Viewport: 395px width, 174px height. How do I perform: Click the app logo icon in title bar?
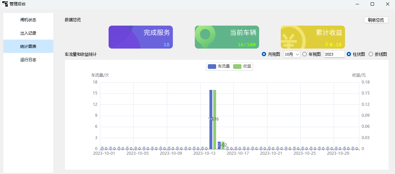click(5, 4)
